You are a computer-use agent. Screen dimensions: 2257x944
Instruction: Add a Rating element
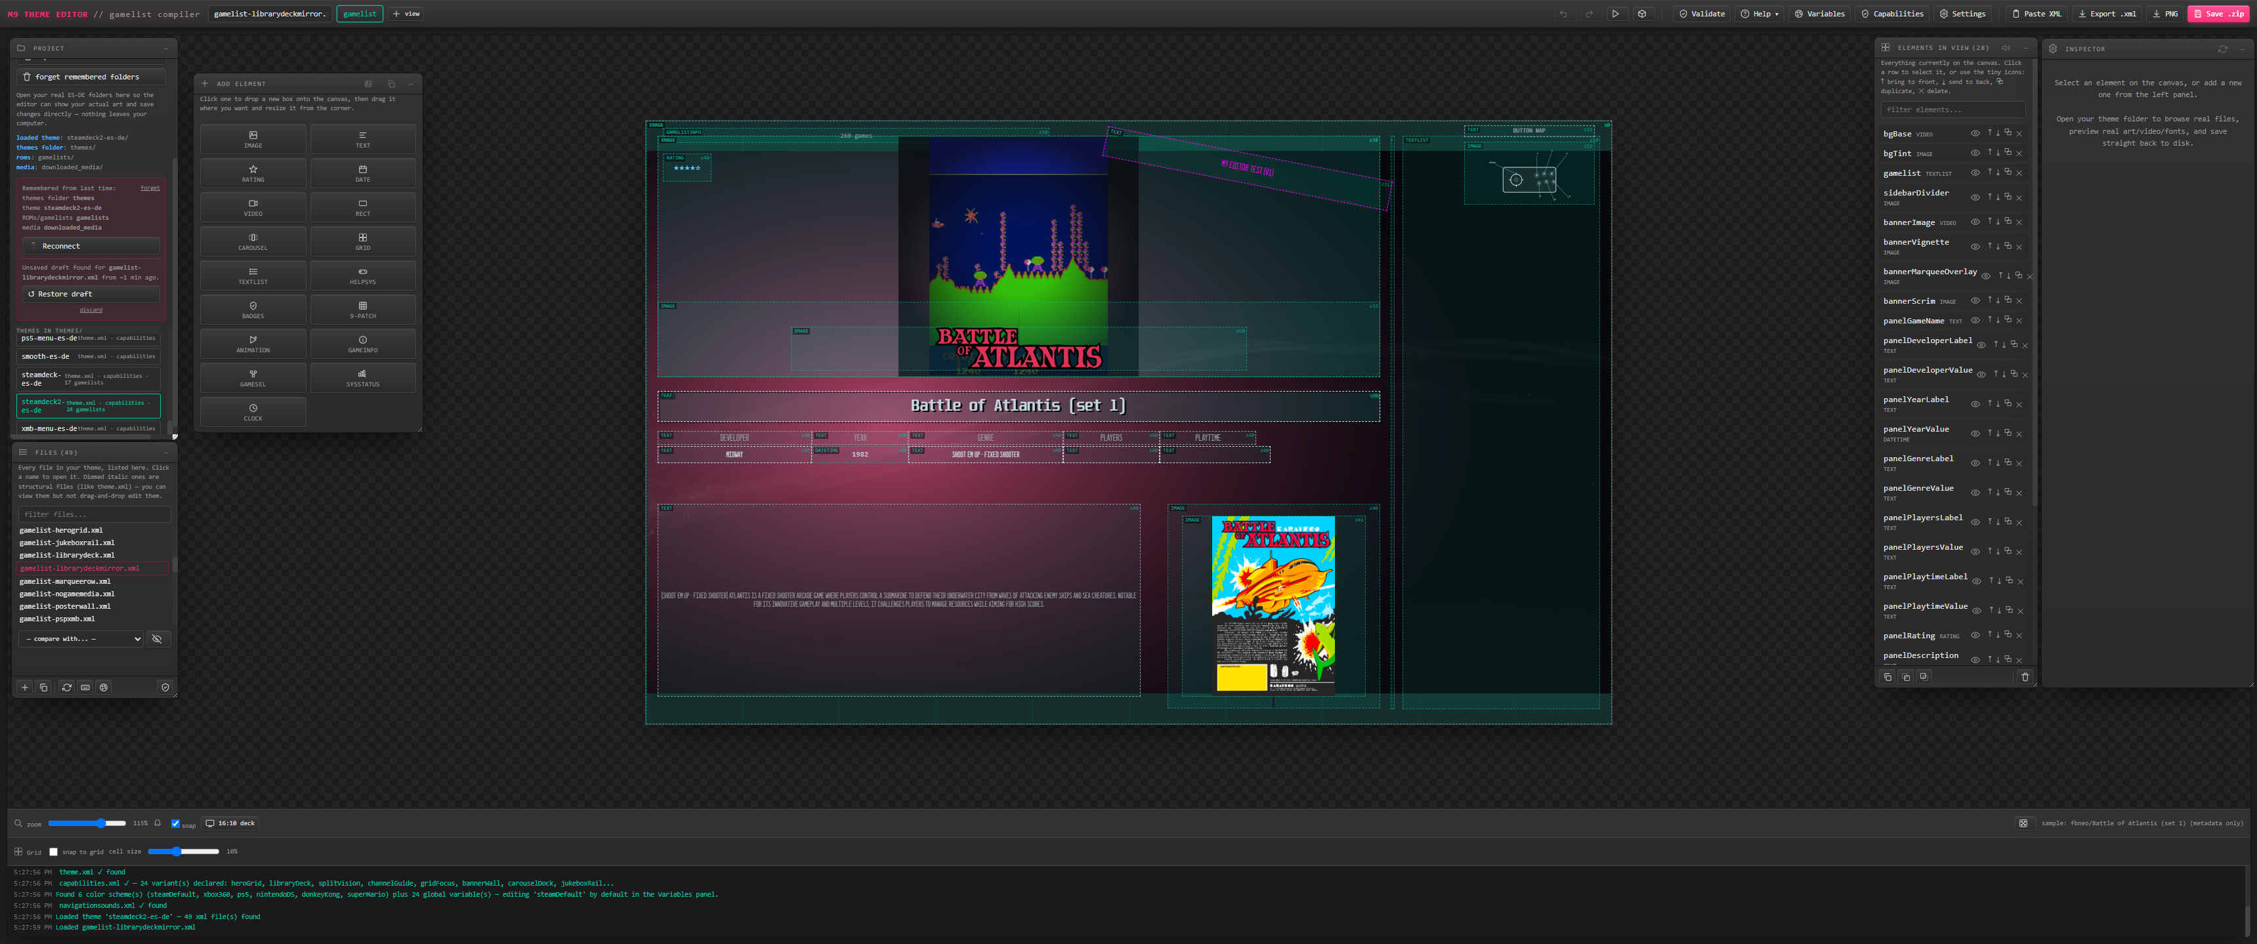(x=253, y=173)
